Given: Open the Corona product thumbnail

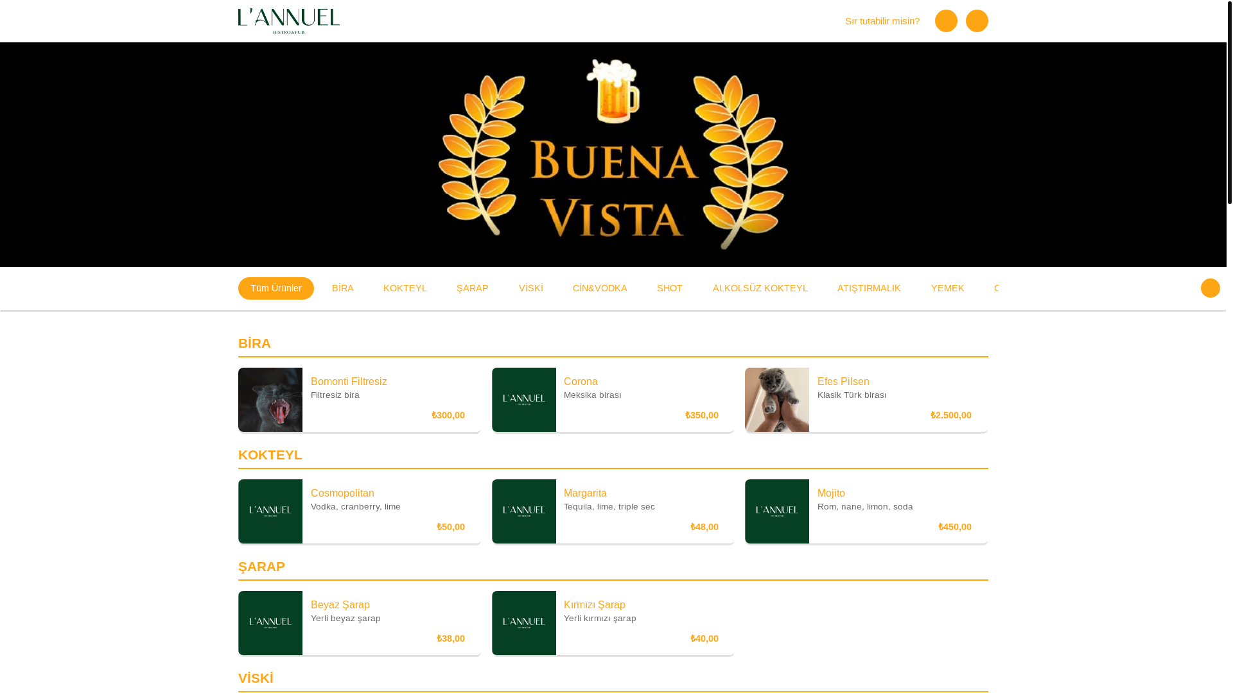Looking at the screenshot, I should (x=524, y=400).
